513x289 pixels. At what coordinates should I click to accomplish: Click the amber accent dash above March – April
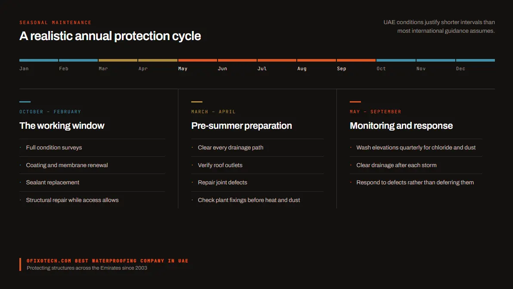pos(196,102)
